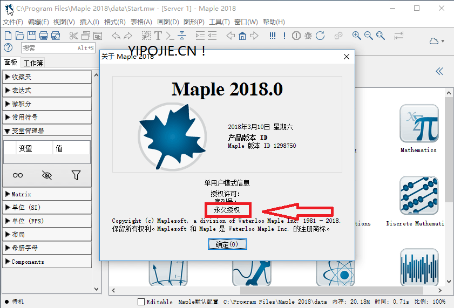Indent section toolbar icon
The image size is (454, 308).
[200, 36]
